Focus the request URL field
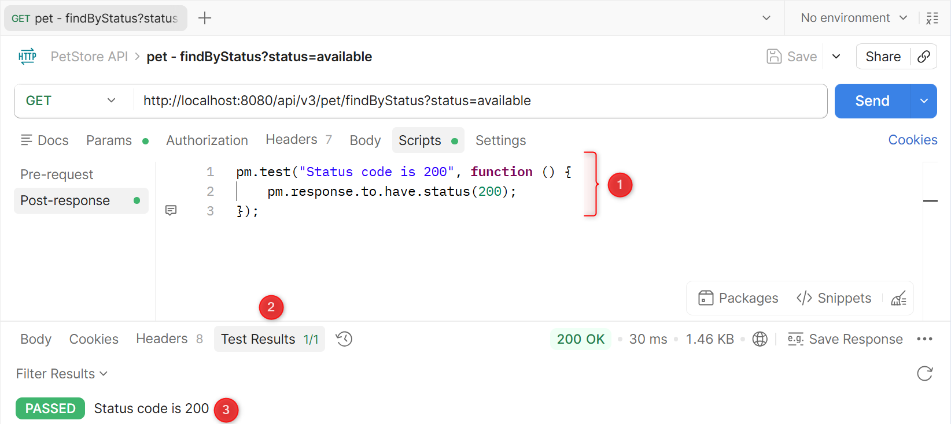Viewport: 951px width, 424px height. click(480, 101)
